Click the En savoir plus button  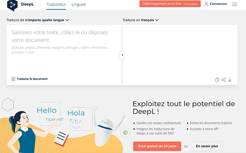point(207,146)
